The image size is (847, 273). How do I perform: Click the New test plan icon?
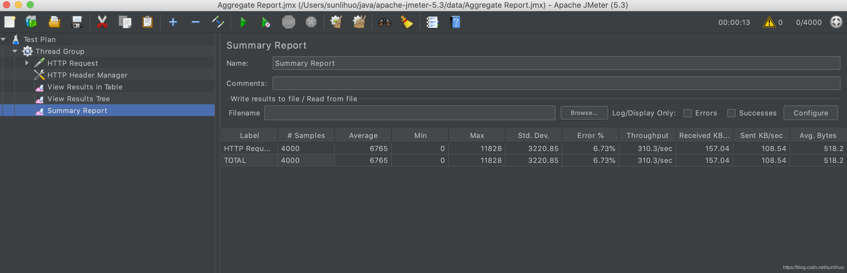point(9,22)
